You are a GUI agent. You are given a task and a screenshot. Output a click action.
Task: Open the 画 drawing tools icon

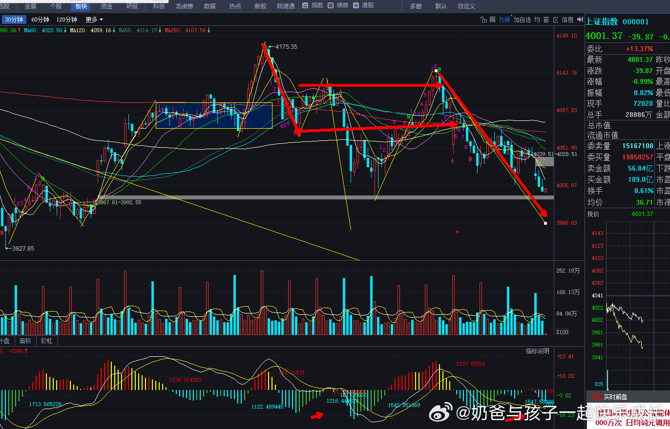click(492, 19)
